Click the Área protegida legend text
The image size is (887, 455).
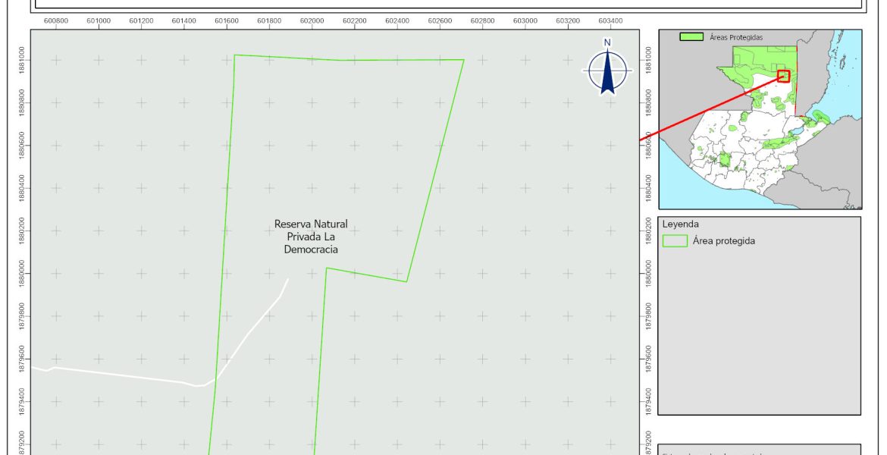tap(723, 241)
